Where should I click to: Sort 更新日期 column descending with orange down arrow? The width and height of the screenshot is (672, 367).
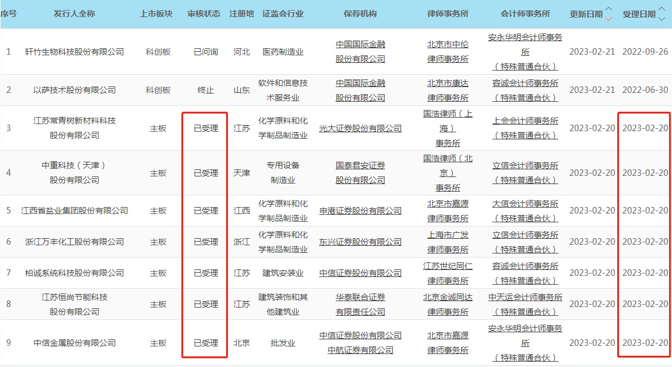click(608, 19)
